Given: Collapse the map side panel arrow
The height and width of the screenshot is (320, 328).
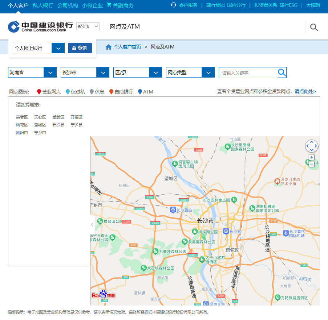Looking at the screenshot, I should point(92,225).
